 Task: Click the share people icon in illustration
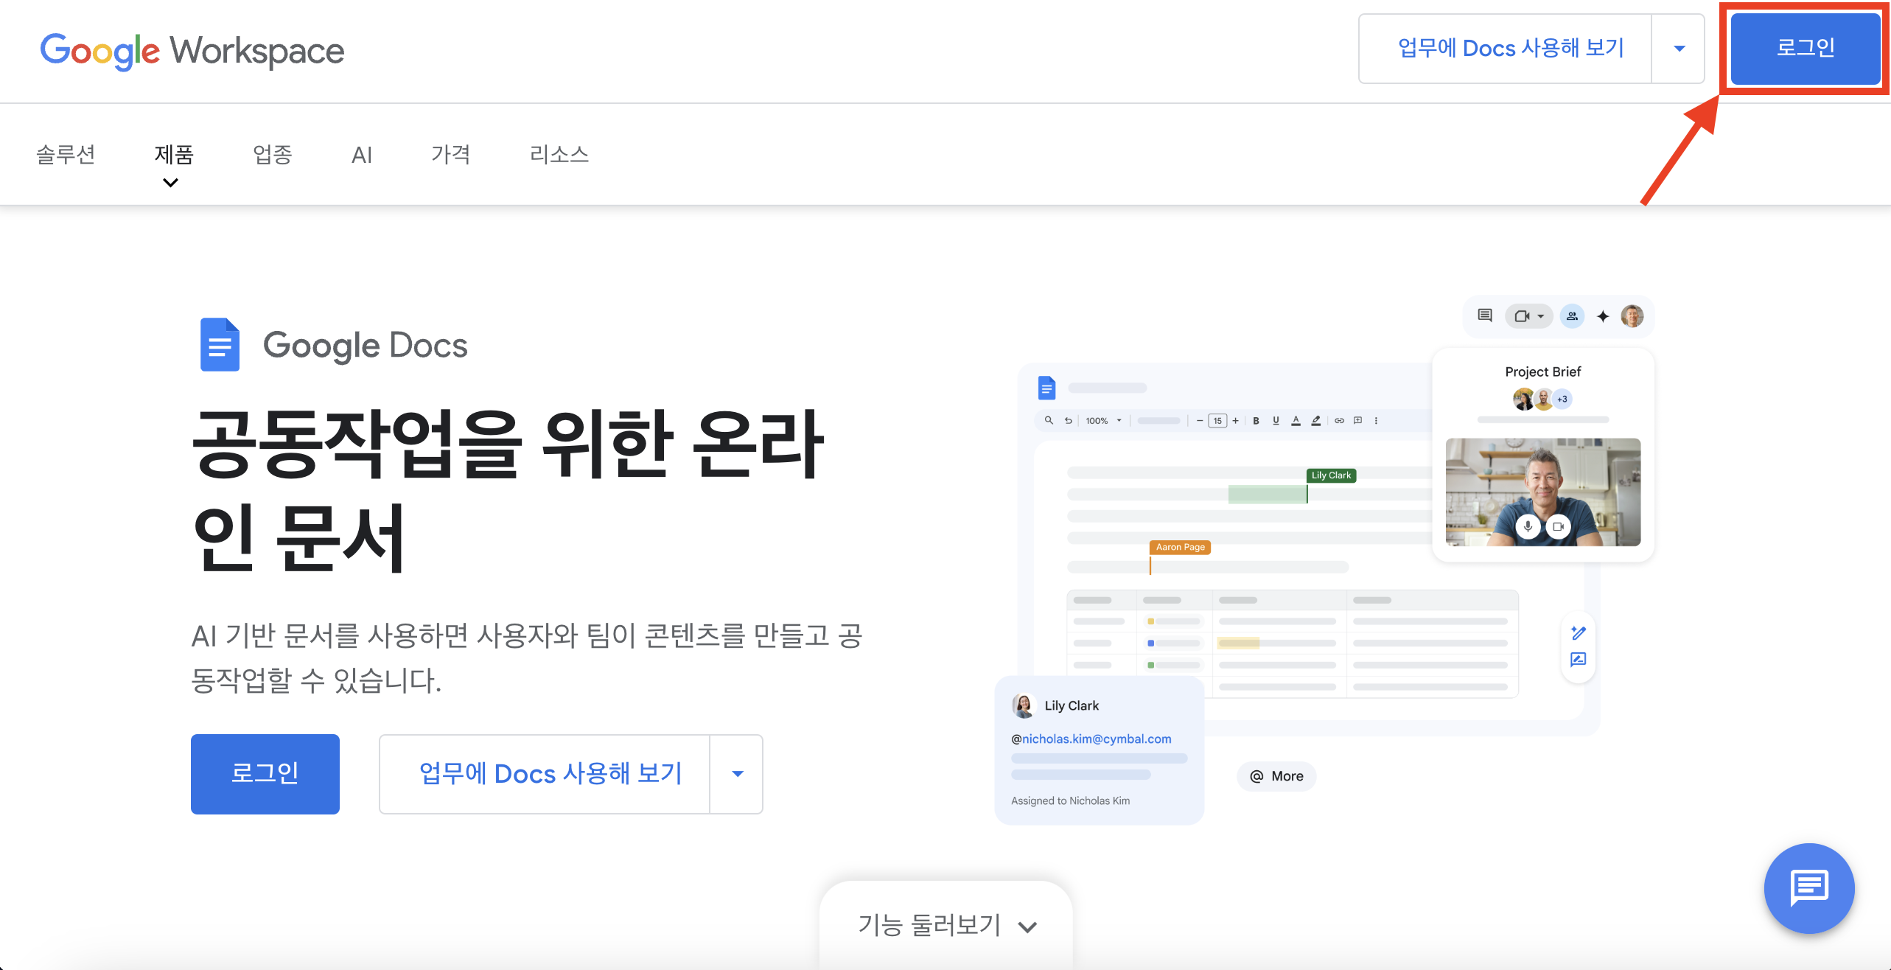point(1572,316)
